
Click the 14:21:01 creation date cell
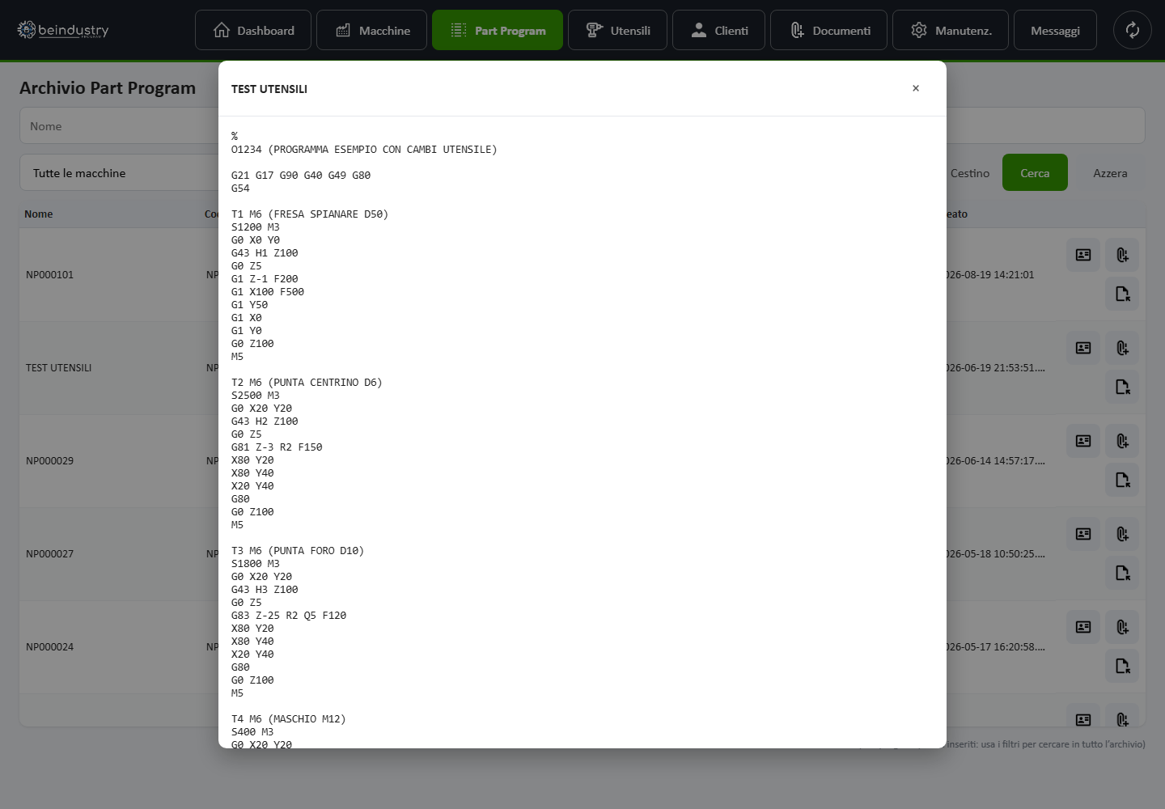pos(990,274)
